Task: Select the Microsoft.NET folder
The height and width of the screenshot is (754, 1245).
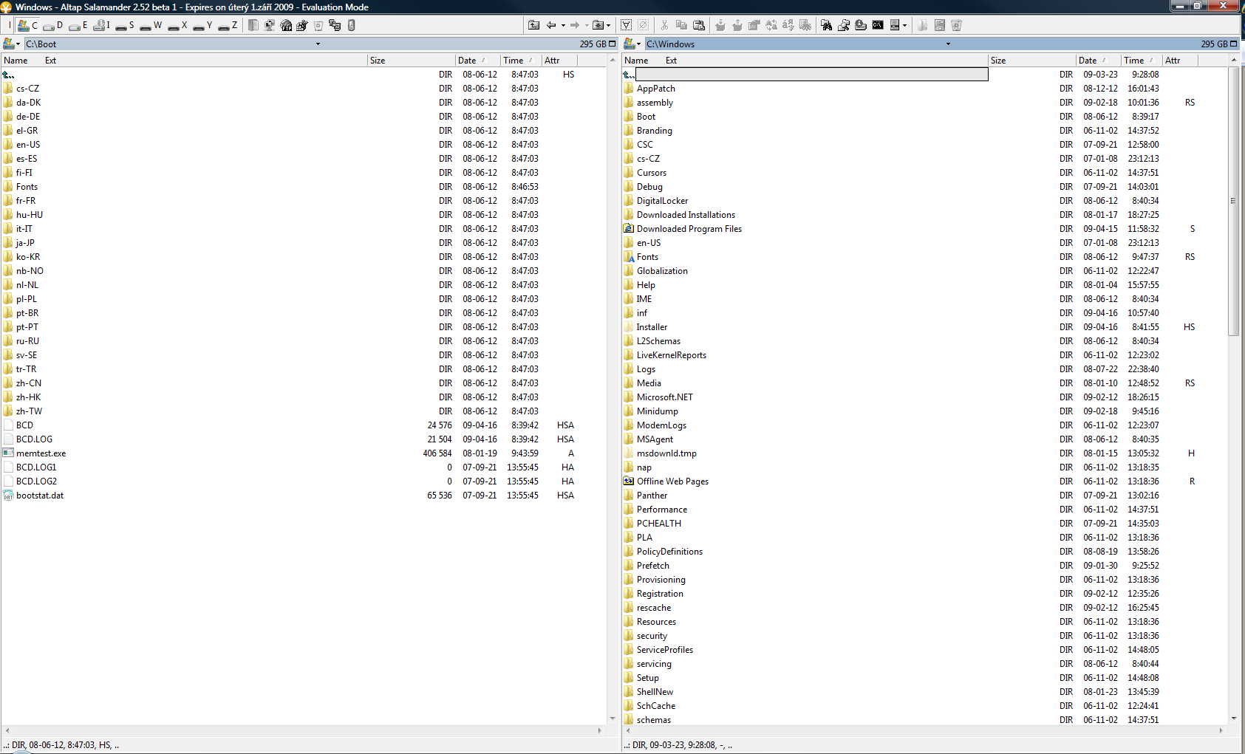Action: [664, 397]
